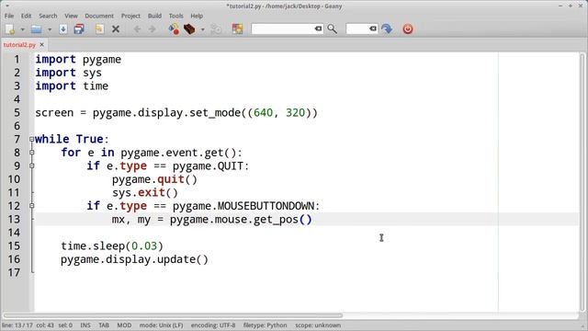
Task: Click "pygame.display.update()" on line 16
Action: point(135,259)
